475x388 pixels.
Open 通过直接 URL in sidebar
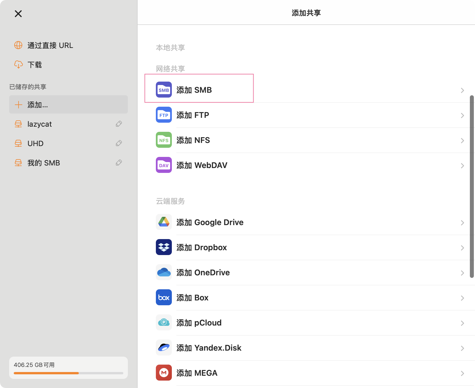(50, 45)
